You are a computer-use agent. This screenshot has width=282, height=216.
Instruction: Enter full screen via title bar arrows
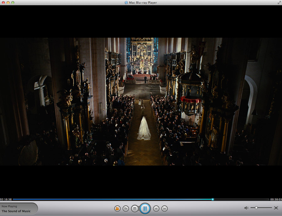click(279, 3)
